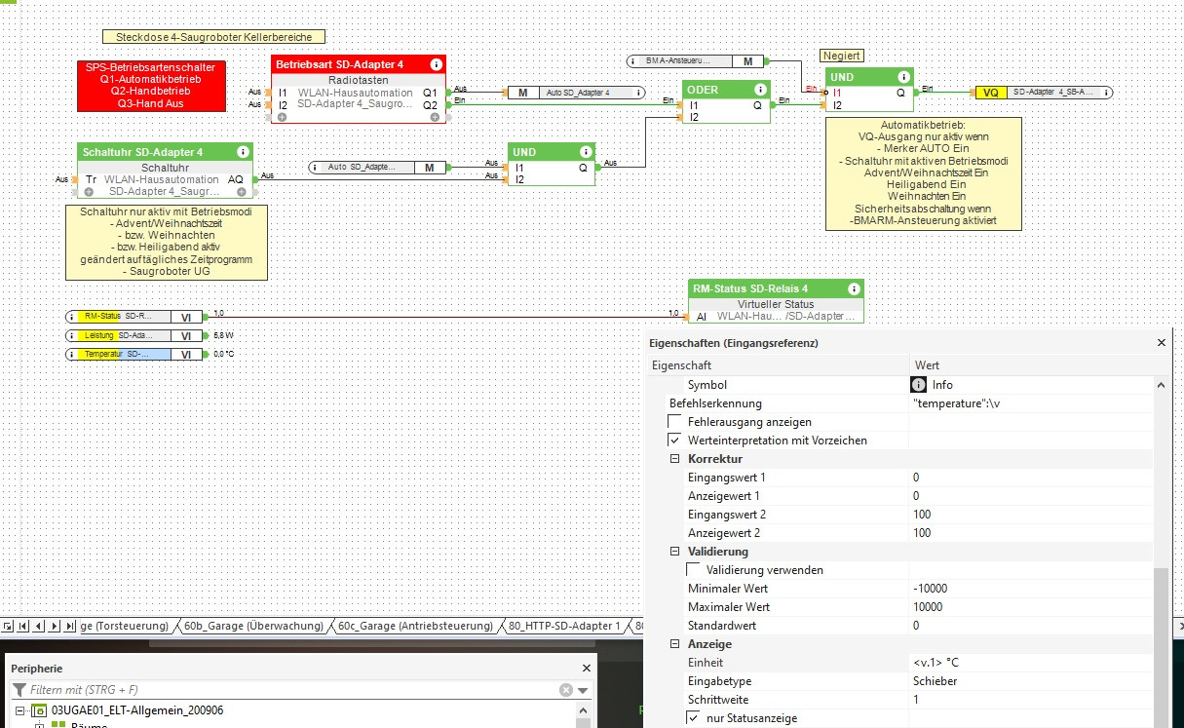Clear the Peripherie filter with X icon
1184x728 pixels.
[565, 690]
